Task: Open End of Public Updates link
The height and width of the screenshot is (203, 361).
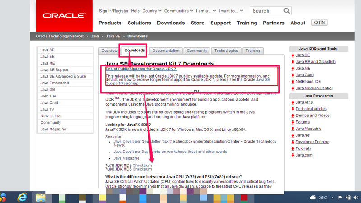Action: tap(141, 69)
